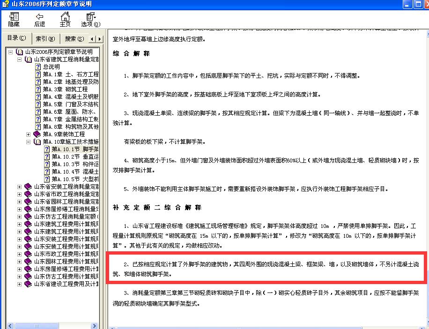Click question-mark icon beside 第A.10.2节

(x=47, y=157)
